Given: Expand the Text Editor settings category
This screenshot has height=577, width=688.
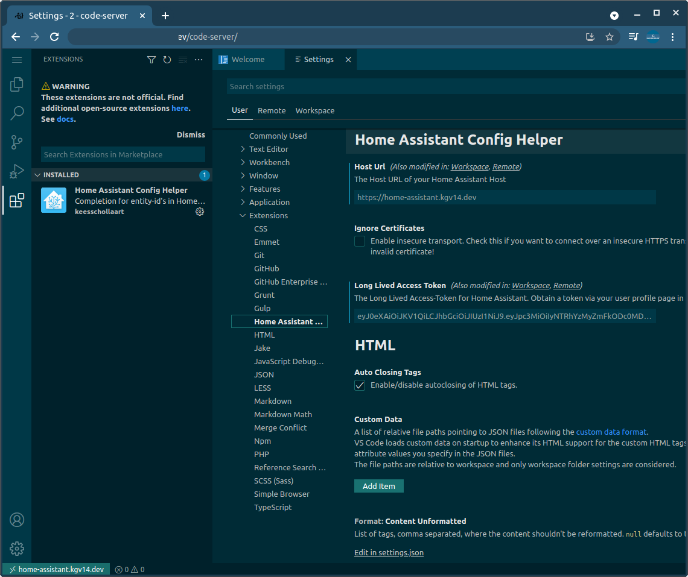Looking at the screenshot, I should click(268, 149).
